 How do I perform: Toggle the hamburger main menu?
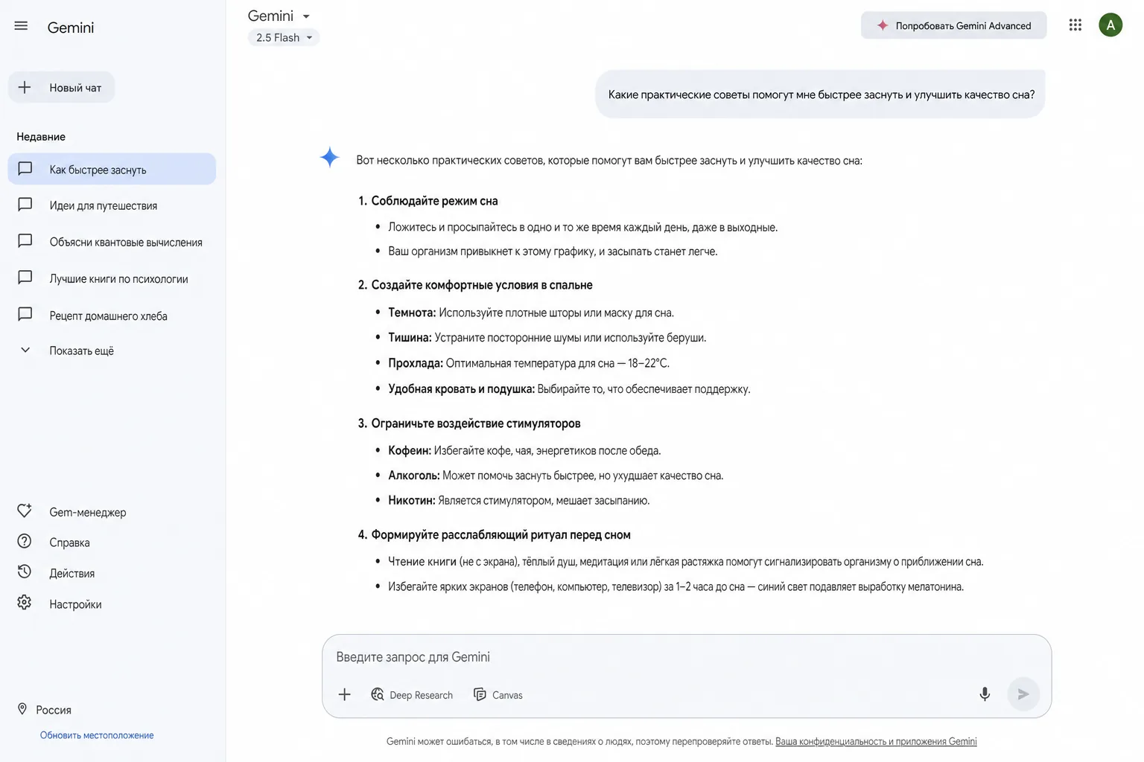21,26
